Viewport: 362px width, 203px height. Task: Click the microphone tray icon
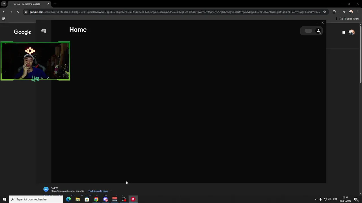[320, 199]
